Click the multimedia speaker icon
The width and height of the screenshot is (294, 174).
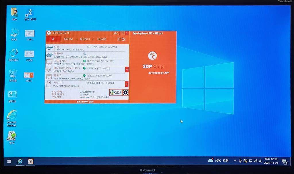(49, 69)
